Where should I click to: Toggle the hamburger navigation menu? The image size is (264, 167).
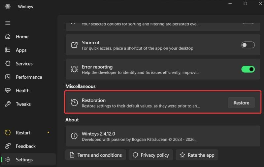tap(8, 23)
